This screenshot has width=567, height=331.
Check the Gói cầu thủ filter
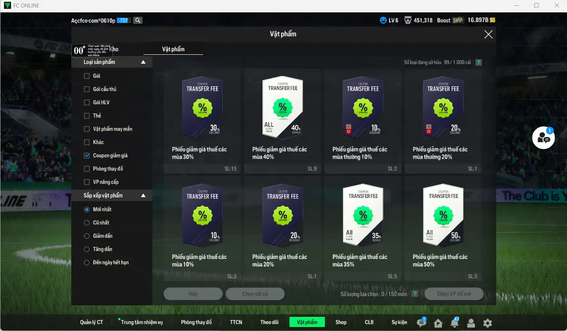(87, 89)
